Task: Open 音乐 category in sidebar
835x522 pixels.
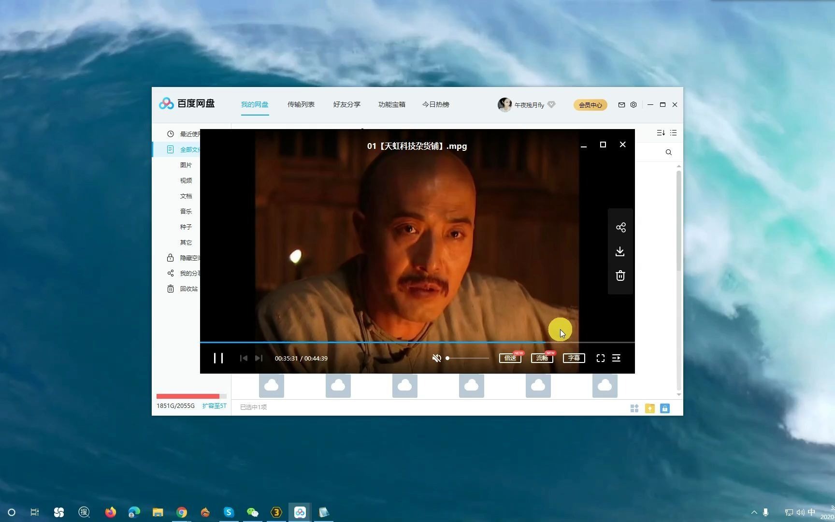Action: tap(186, 211)
